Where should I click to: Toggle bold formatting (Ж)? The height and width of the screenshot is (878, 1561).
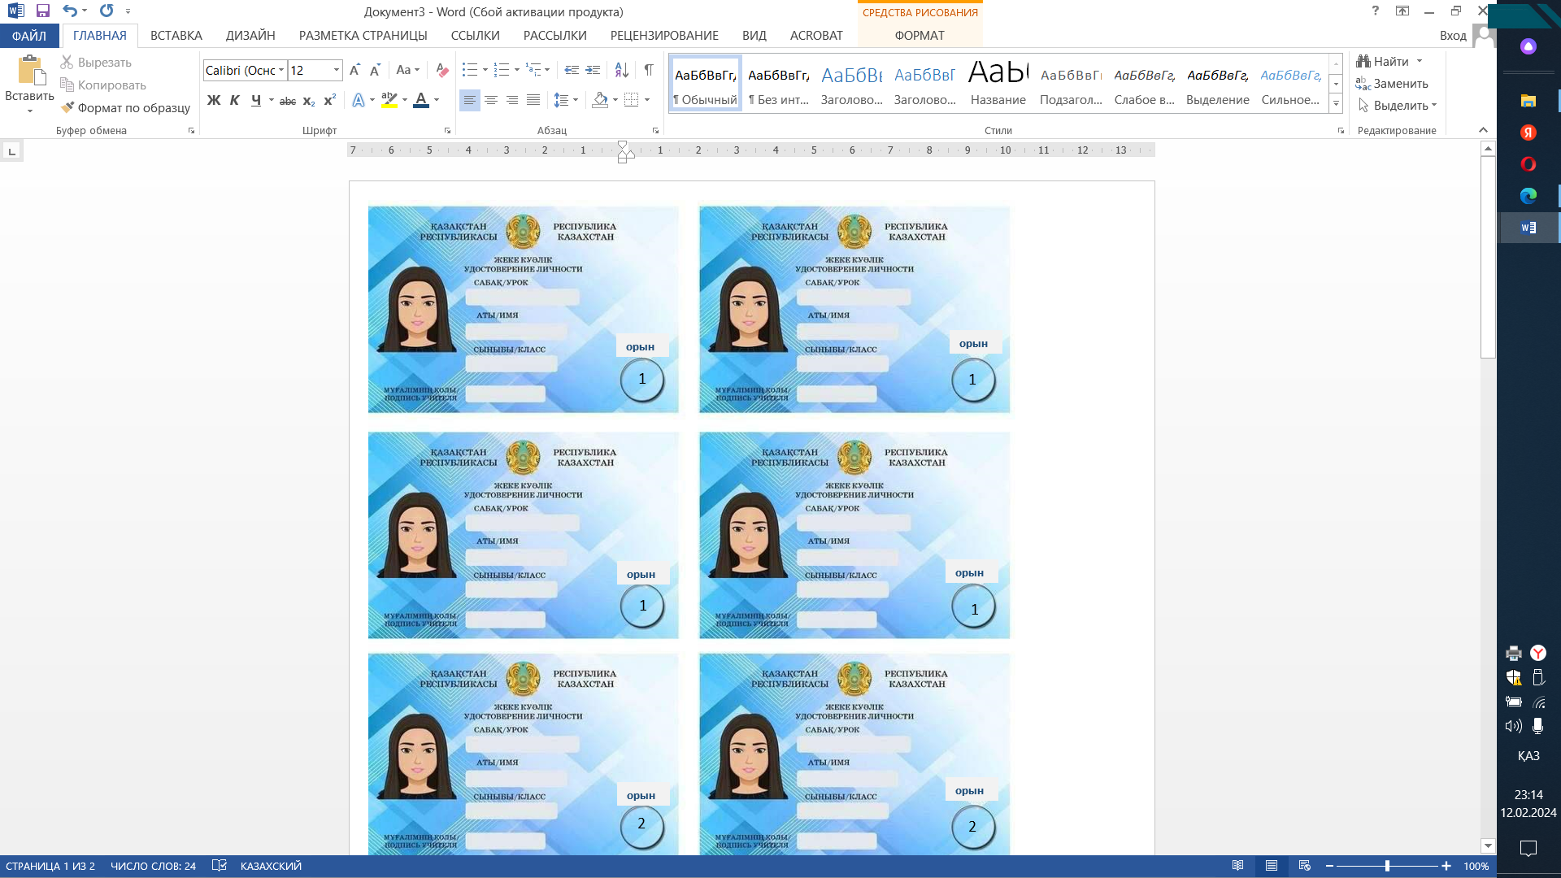(214, 100)
